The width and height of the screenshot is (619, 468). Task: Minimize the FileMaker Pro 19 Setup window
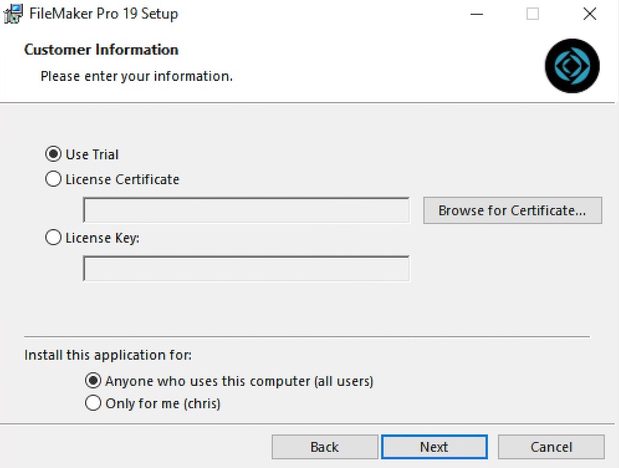pos(476,14)
